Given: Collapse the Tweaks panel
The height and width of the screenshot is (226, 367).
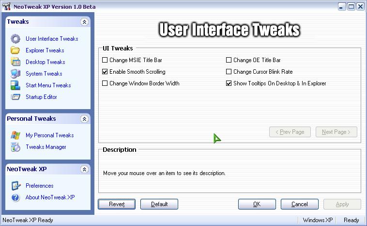Looking at the screenshot, I should click(x=85, y=22).
